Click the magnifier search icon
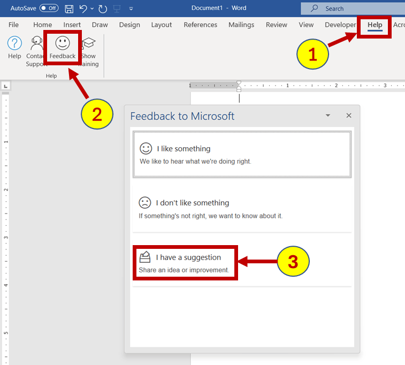The width and height of the screenshot is (405, 365). pyautogui.click(x=314, y=8)
